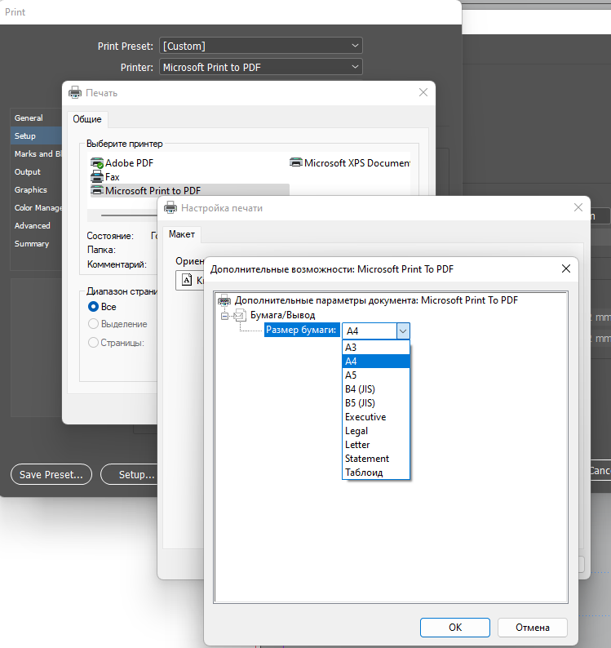Pick A5 paper size
Viewport: 611px width, 648px height.
tap(376, 375)
